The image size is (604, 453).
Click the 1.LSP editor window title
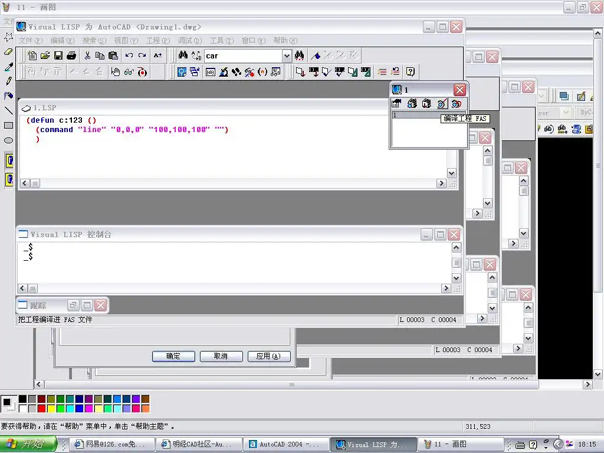[x=45, y=108]
